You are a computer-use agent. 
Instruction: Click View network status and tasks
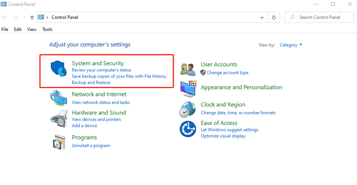(x=101, y=102)
